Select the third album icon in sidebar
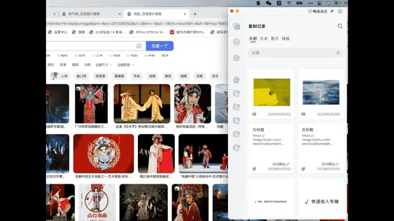The image size is (394, 221). click(x=236, y=120)
